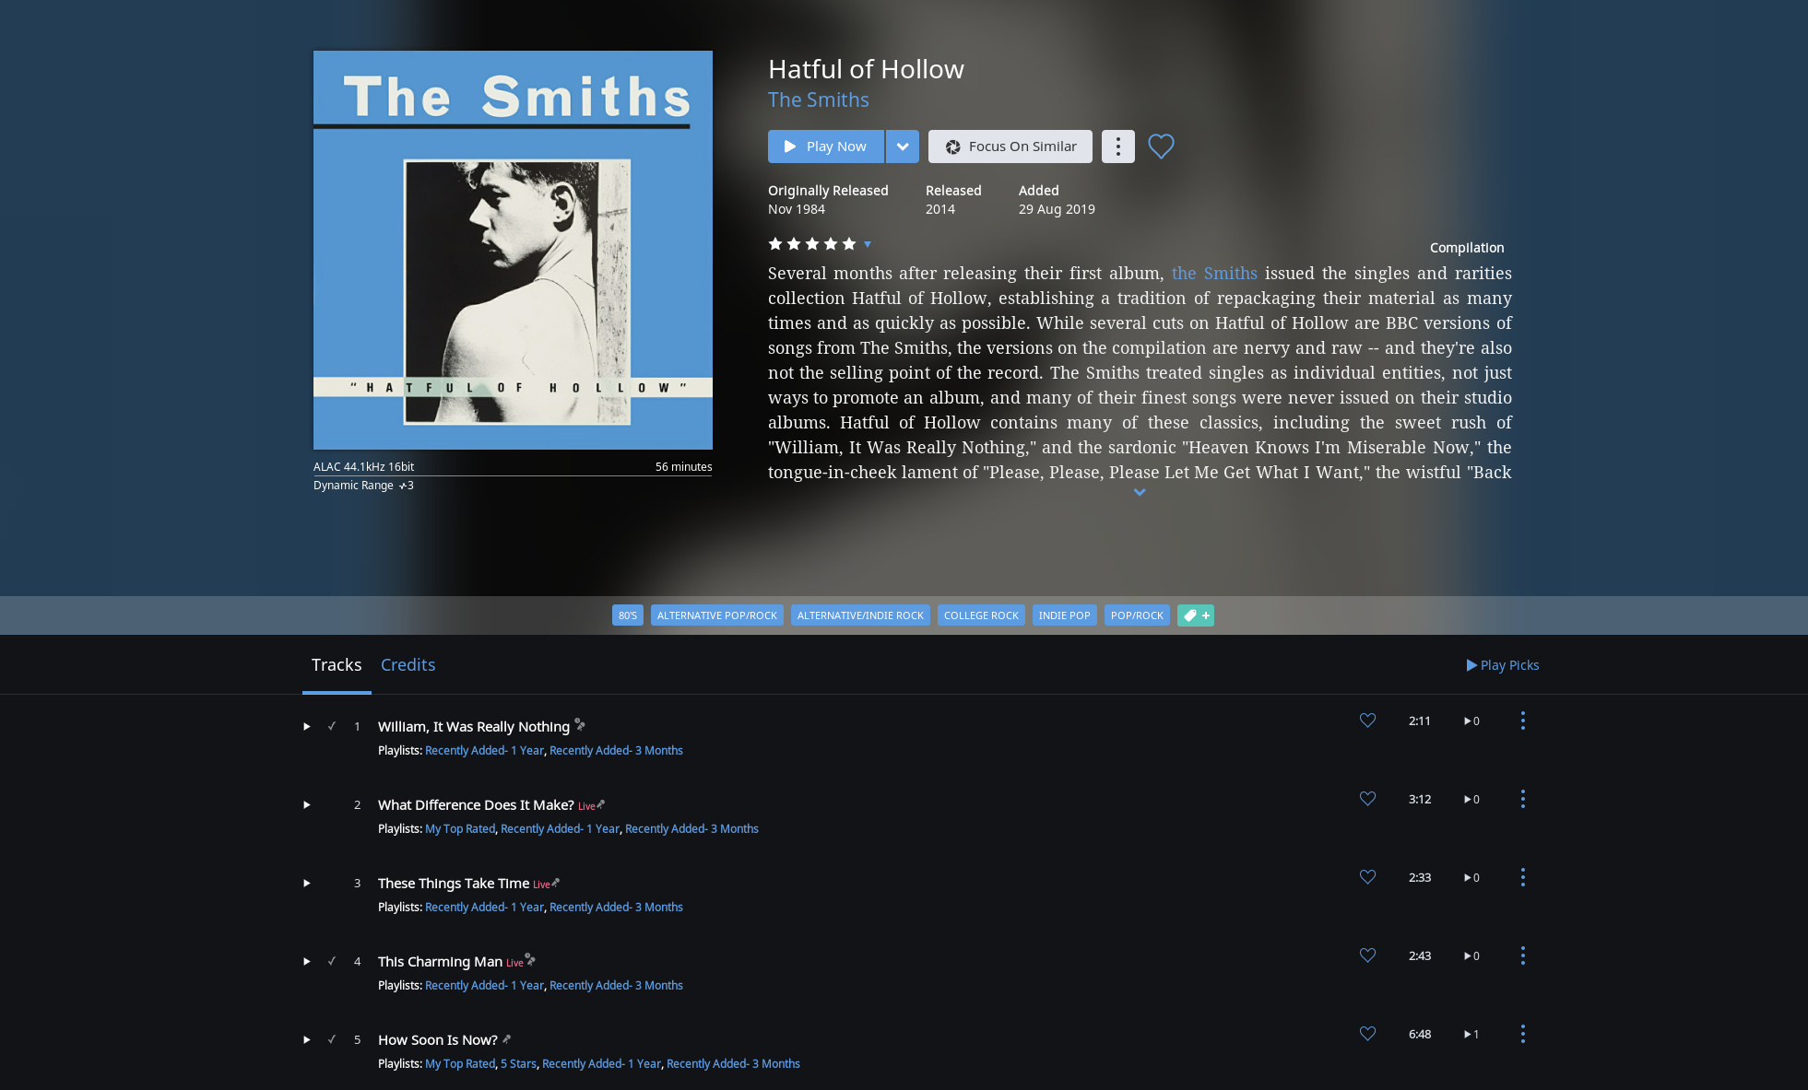Viewport: 1808px width, 1090px height.
Task: Open The Smiths artist link under the title
Action: click(x=819, y=100)
